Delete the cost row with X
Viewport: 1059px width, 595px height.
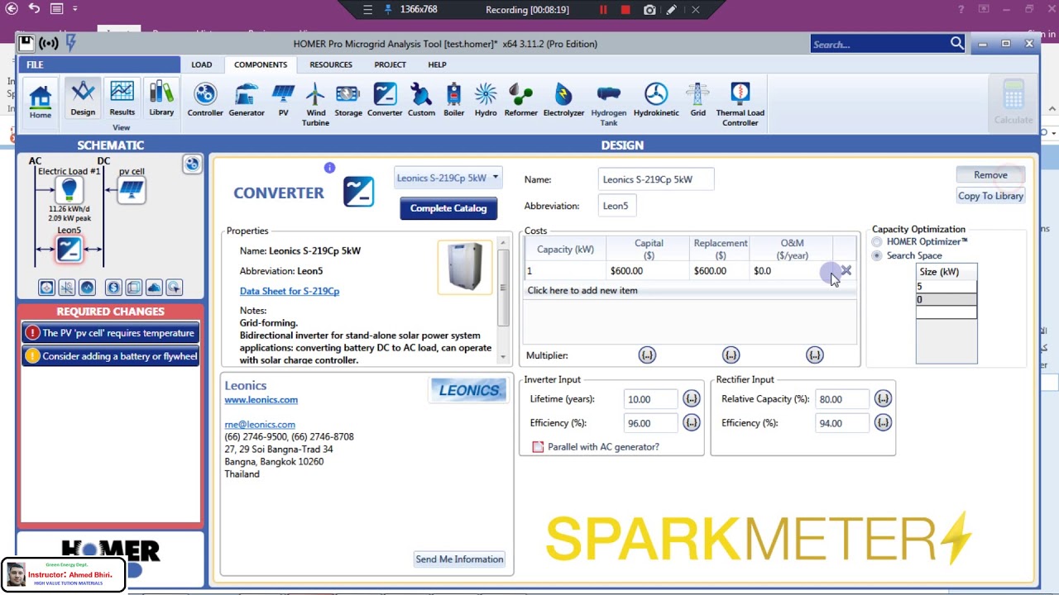846,270
